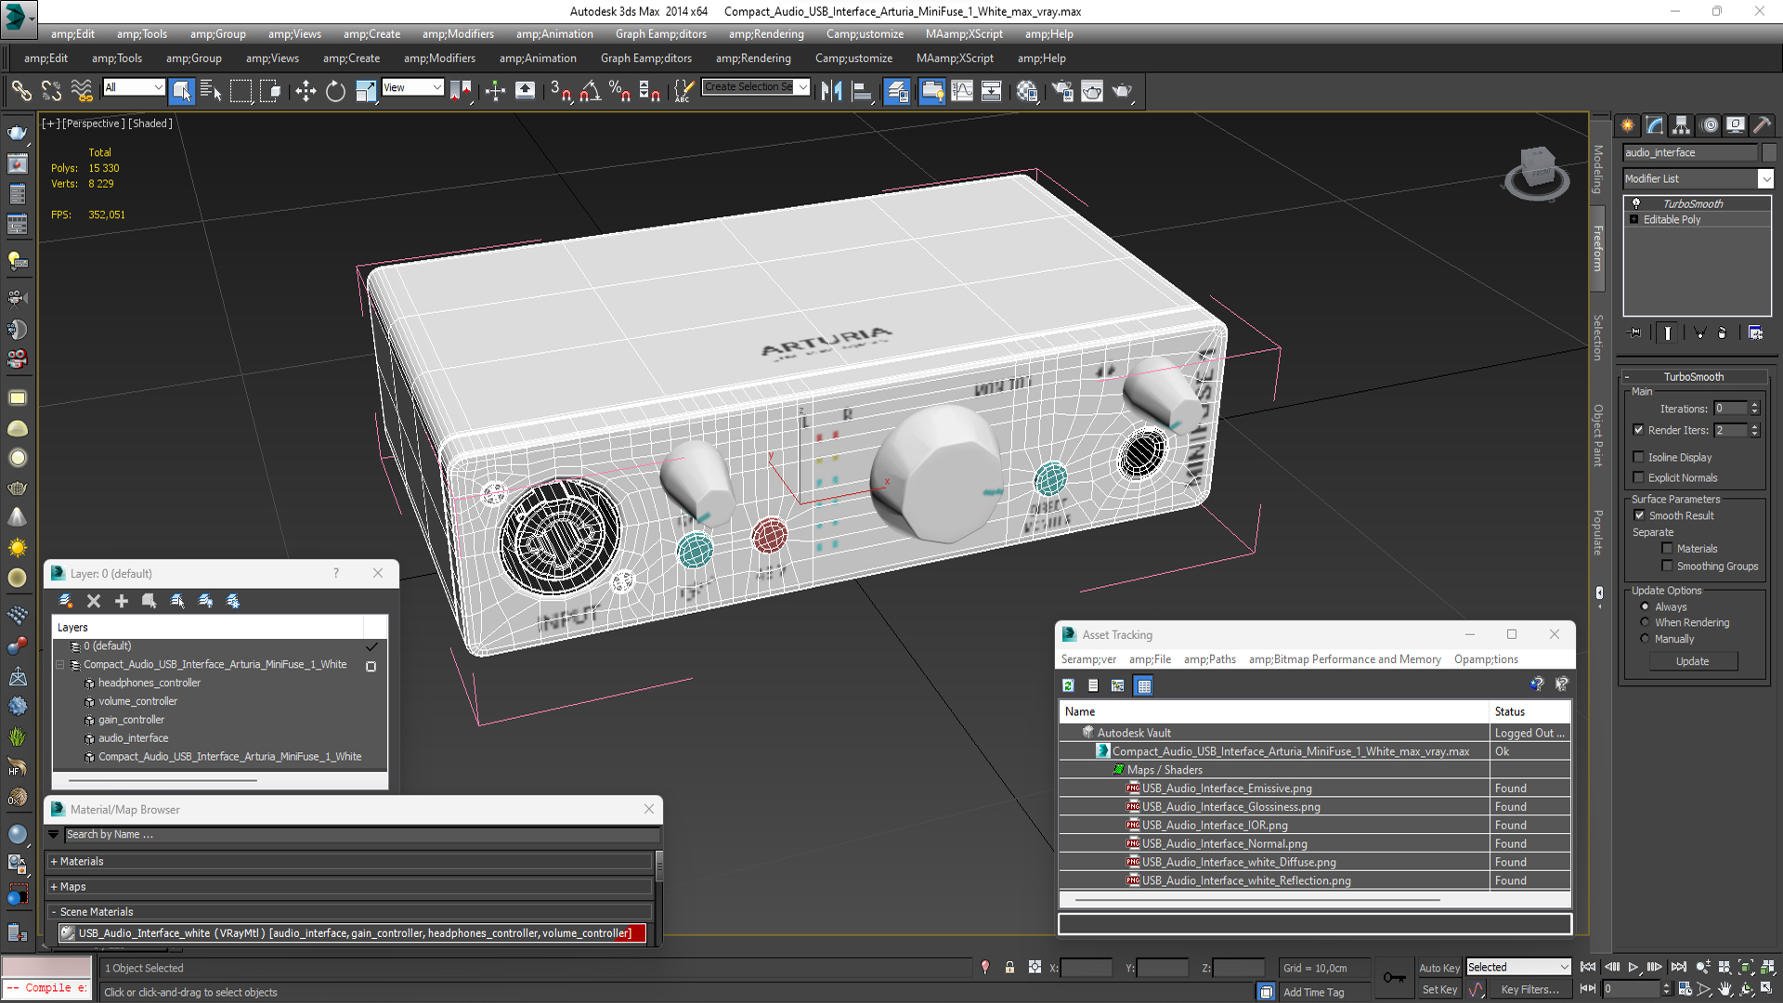Select the When Rendering update option
1783x1003 pixels.
(1645, 622)
